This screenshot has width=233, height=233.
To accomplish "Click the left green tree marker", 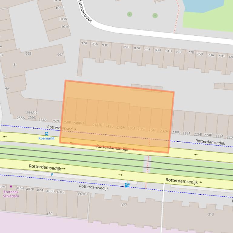I will point(130,14).
